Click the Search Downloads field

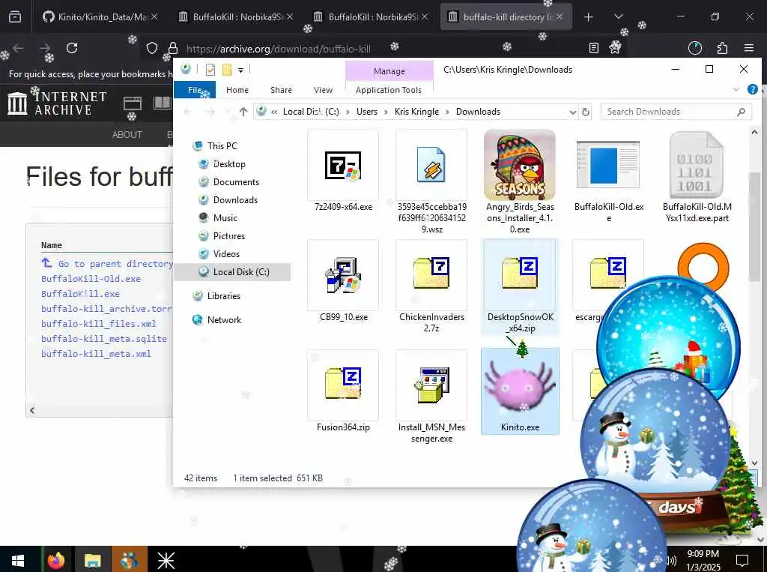[676, 112]
